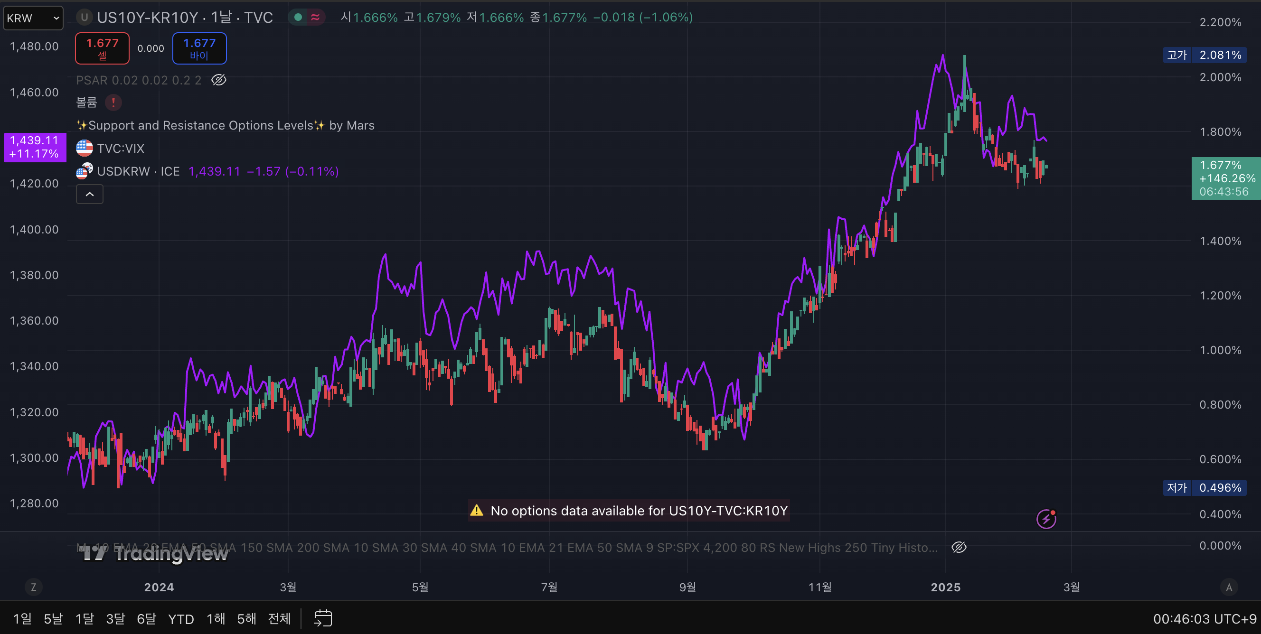Select the 5해 time range
This screenshot has height=634, width=1261.
[x=247, y=619]
